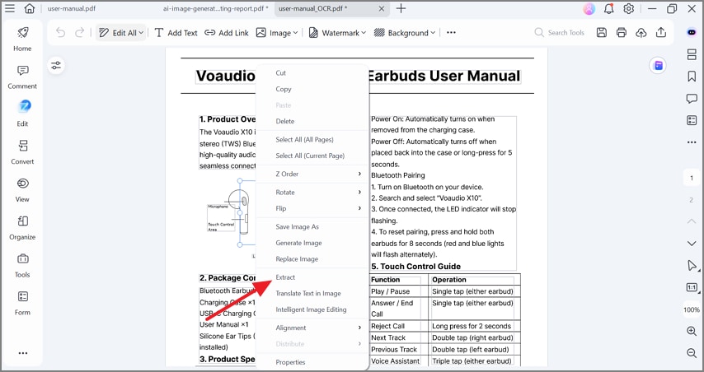This screenshot has width=704, height=372.
Task: Zoom out of the page
Action: [x=692, y=353]
